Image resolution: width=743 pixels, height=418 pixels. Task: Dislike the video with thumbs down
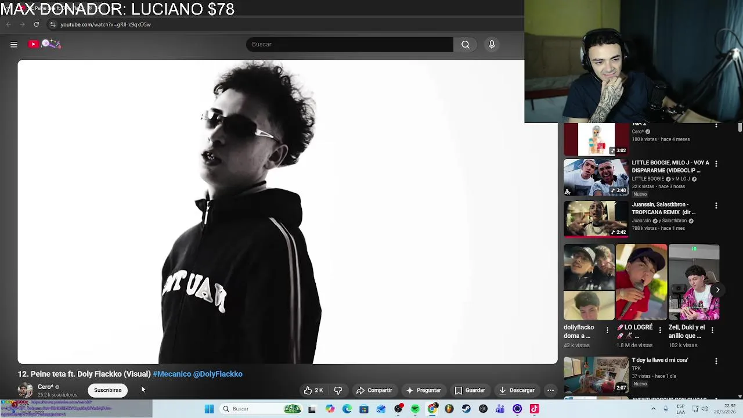click(x=338, y=390)
